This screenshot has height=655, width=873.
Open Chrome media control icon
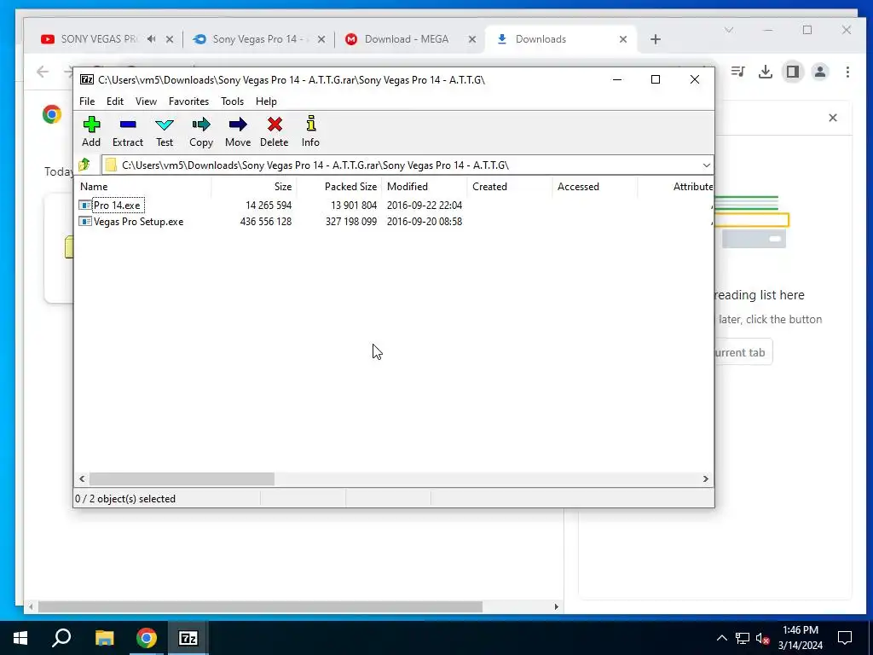coord(738,72)
